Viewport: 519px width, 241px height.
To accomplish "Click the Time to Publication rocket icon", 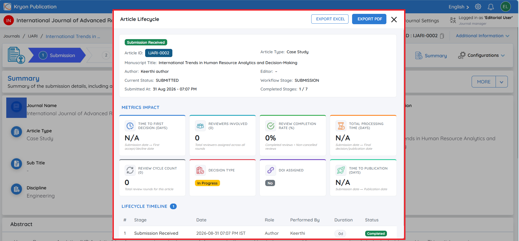I will coord(341,170).
